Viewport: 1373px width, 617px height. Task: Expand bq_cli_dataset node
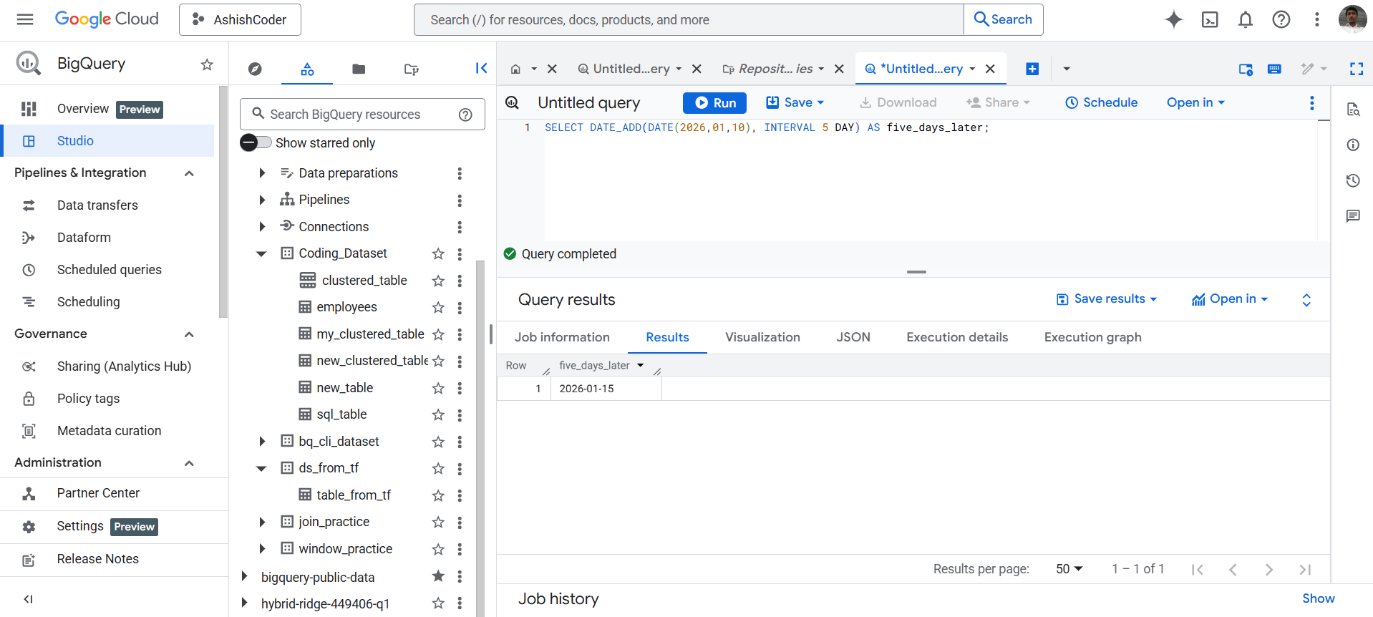[x=262, y=442]
